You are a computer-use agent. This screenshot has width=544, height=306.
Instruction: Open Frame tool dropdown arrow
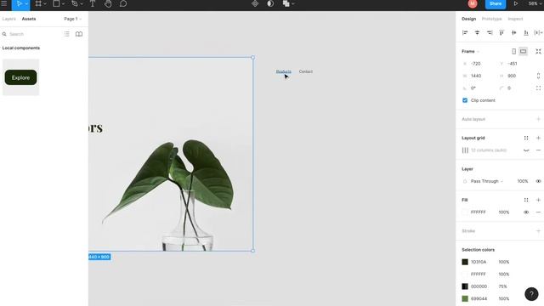45,3
